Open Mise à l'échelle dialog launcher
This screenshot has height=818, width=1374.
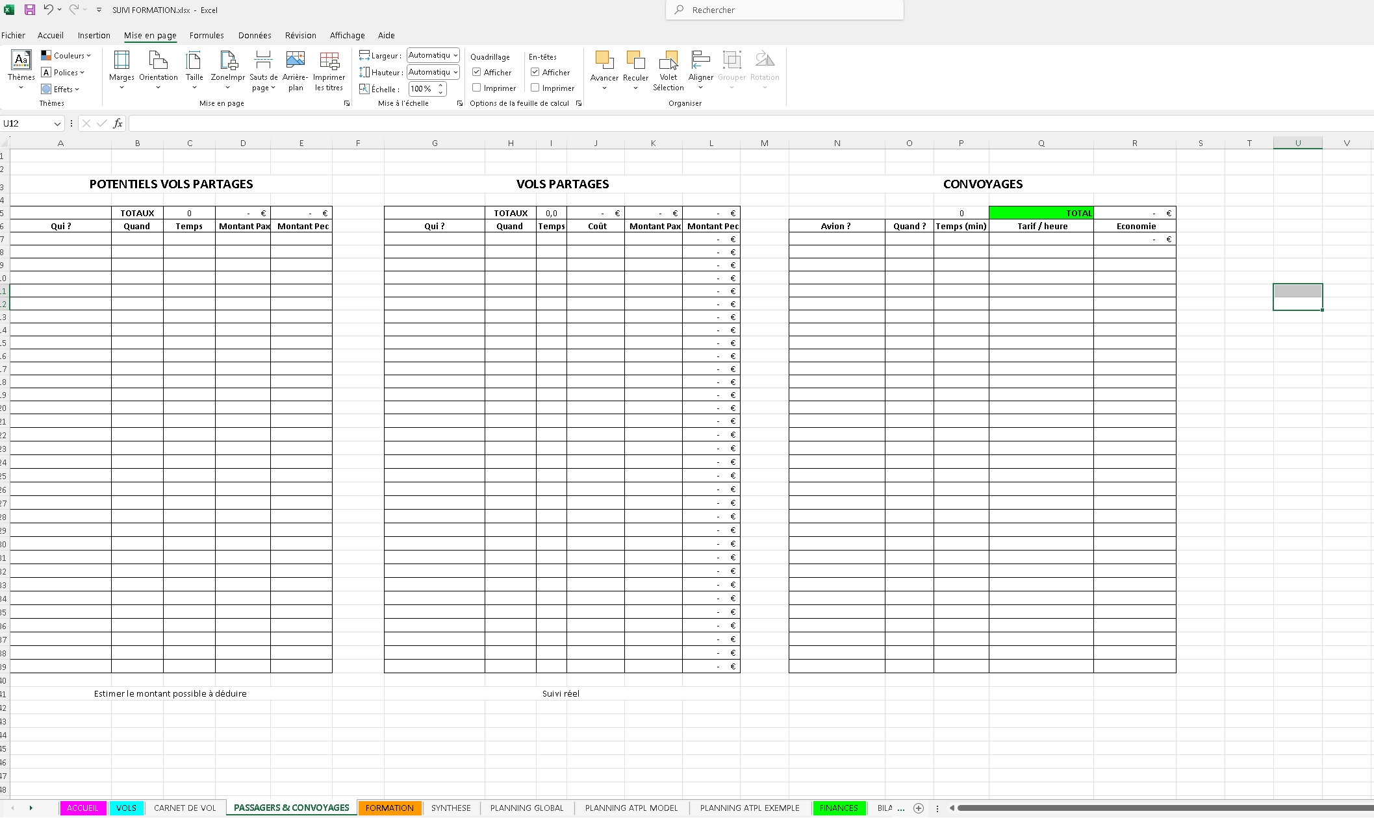pos(460,103)
